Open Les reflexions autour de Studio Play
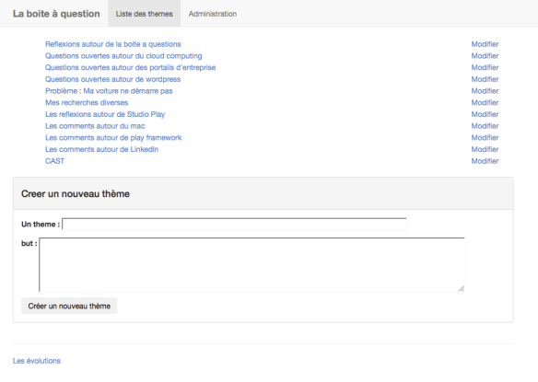Viewport: 538px width, 382px height. tap(105, 114)
